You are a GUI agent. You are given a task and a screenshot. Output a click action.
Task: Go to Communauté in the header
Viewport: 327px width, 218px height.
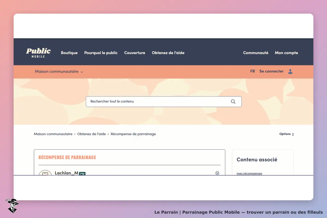(256, 53)
